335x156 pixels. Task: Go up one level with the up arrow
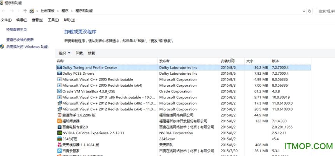pyautogui.click(x=25, y=11)
